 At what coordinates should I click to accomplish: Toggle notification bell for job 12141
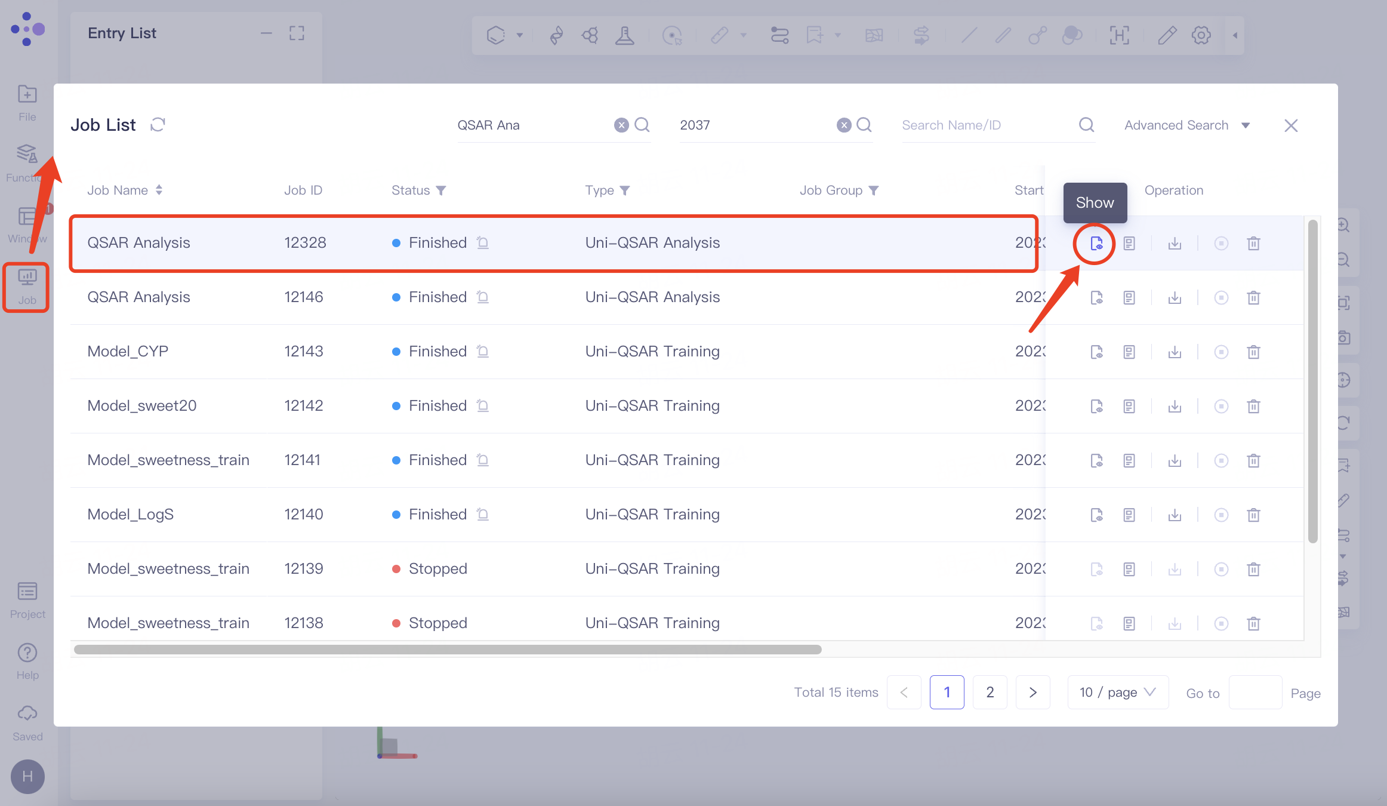tap(483, 460)
